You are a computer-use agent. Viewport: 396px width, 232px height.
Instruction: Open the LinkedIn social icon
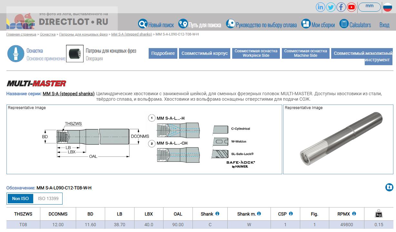click(x=321, y=7)
